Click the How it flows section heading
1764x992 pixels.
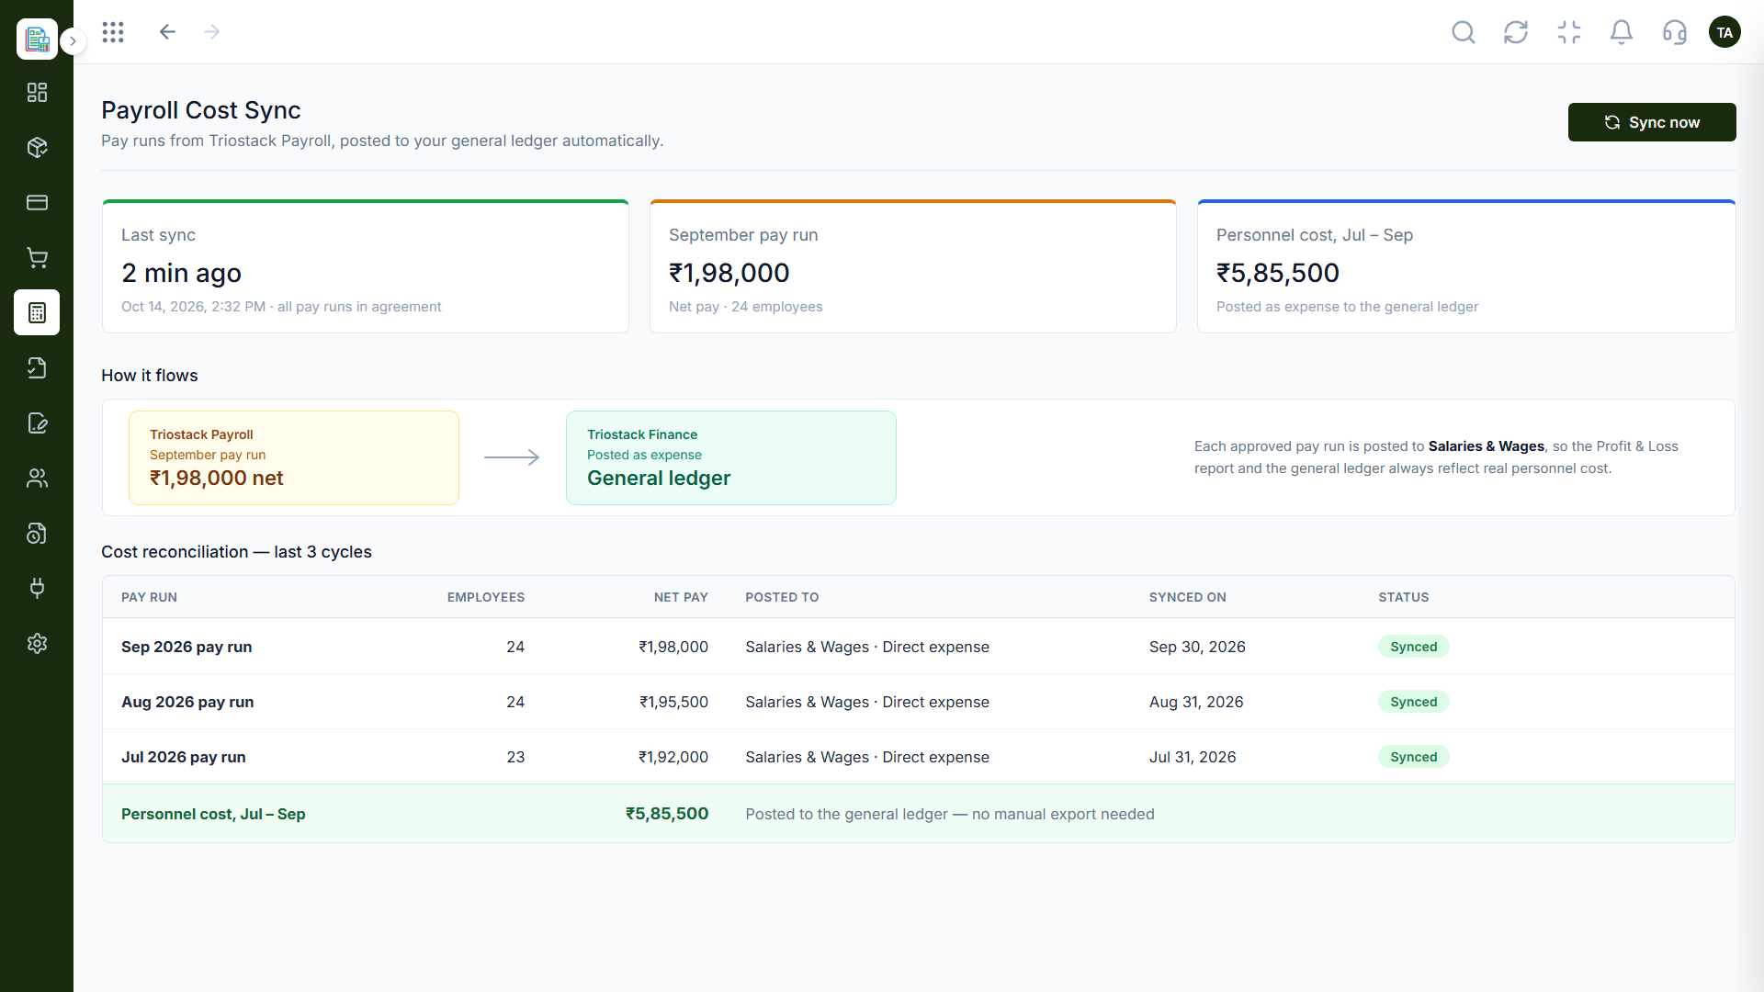[x=150, y=376]
